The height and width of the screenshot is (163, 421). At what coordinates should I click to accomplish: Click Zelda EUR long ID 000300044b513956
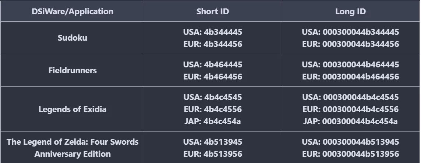(350, 154)
